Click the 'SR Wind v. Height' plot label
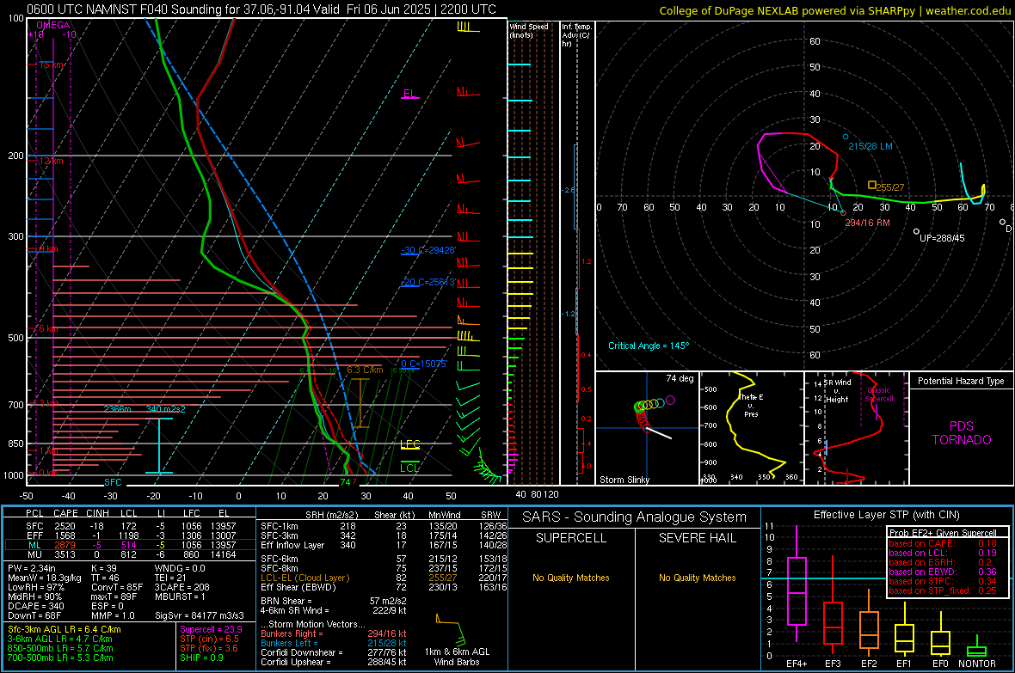 837,391
